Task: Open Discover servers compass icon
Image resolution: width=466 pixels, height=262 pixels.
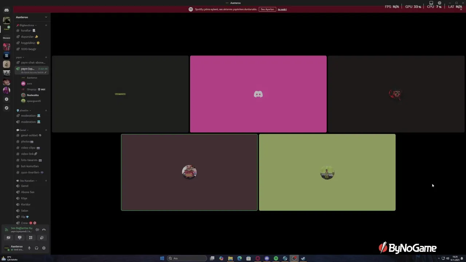Action: pyautogui.click(x=7, y=108)
